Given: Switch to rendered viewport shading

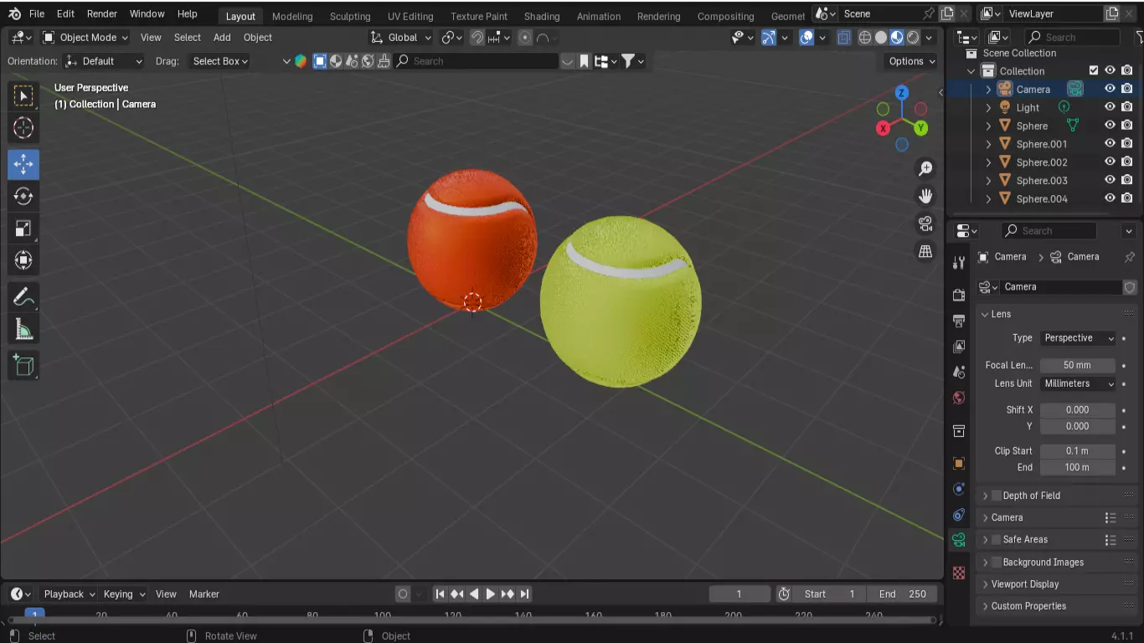Looking at the screenshot, I should [x=913, y=38].
